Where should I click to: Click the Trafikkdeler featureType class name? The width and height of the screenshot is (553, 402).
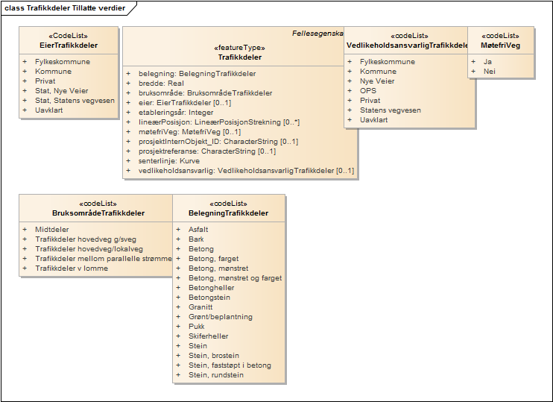(240, 57)
